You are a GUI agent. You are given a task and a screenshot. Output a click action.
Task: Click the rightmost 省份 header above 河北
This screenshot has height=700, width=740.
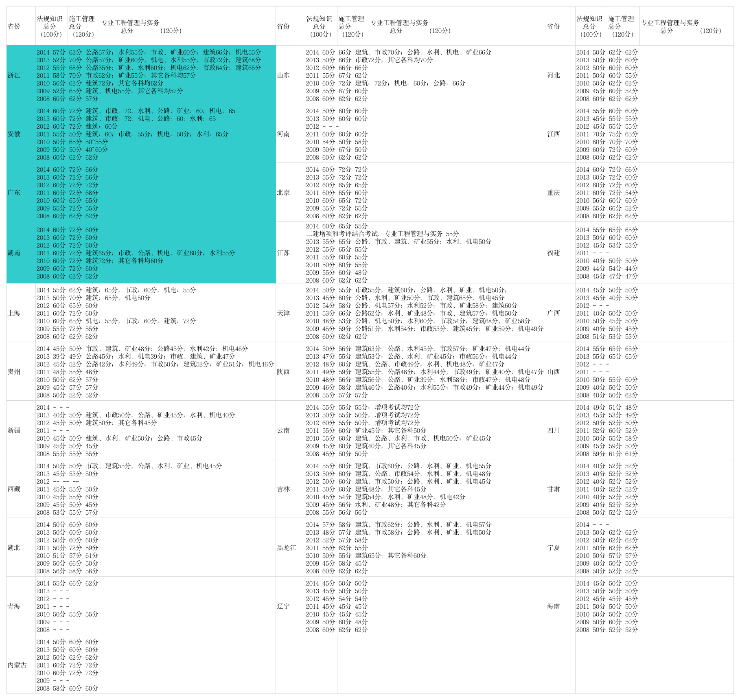point(560,26)
